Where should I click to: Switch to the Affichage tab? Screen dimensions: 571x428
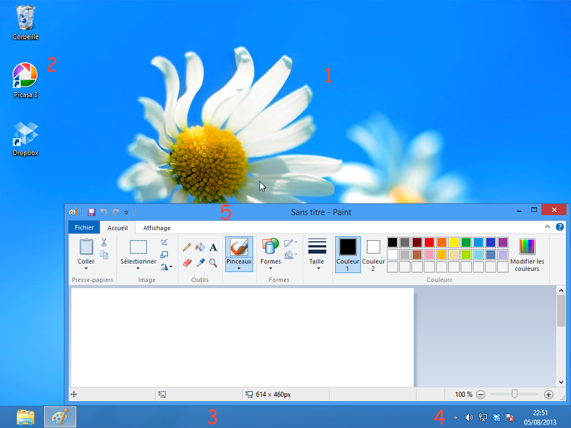pos(157,227)
